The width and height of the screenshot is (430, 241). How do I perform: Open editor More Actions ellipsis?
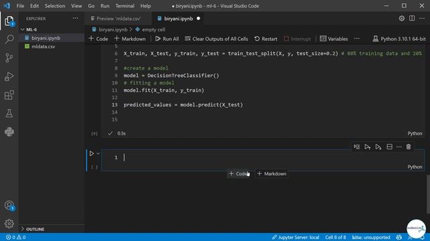point(422,18)
